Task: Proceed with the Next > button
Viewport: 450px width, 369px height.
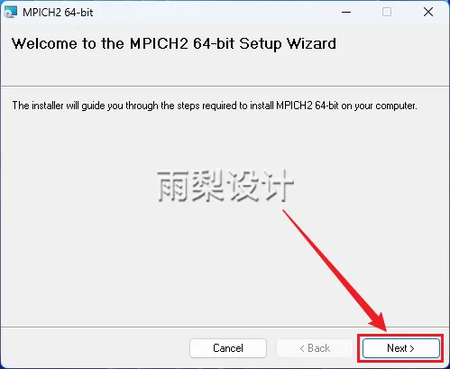Action: pyautogui.click(x=401, y=348)
